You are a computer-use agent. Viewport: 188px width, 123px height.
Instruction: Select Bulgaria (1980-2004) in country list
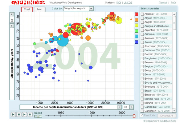point(156,95)
